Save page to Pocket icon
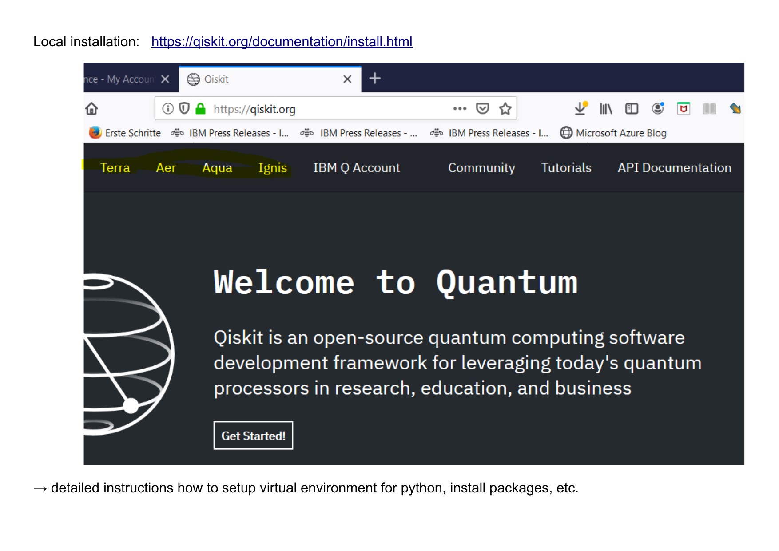 click(x=482, y=109)
